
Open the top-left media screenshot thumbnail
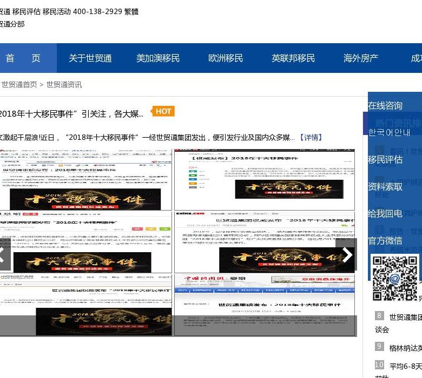[x=85, y=179]
